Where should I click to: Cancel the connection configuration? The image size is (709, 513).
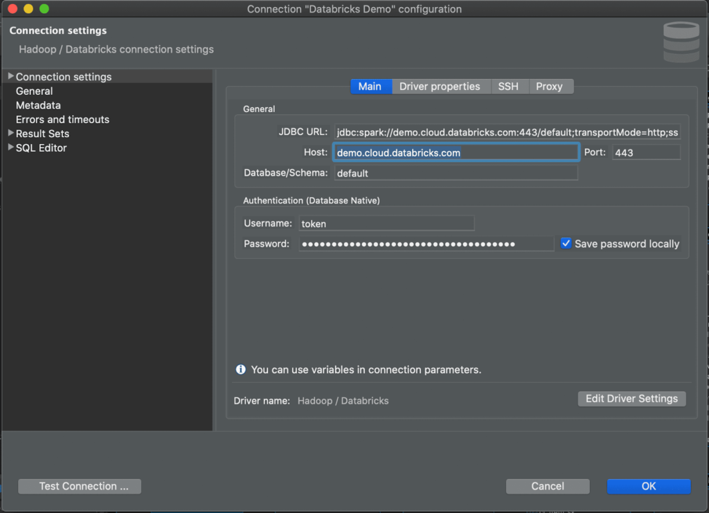pyautogui.click(x=548, y=486)
